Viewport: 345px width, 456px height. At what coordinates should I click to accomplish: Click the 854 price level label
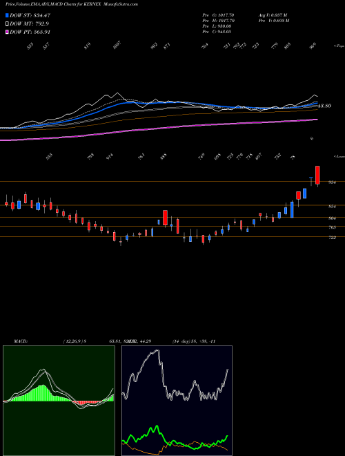coord(332,207)
